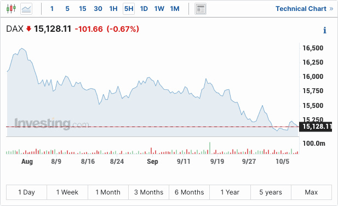Open the news panel layout icon

point(200,9)
